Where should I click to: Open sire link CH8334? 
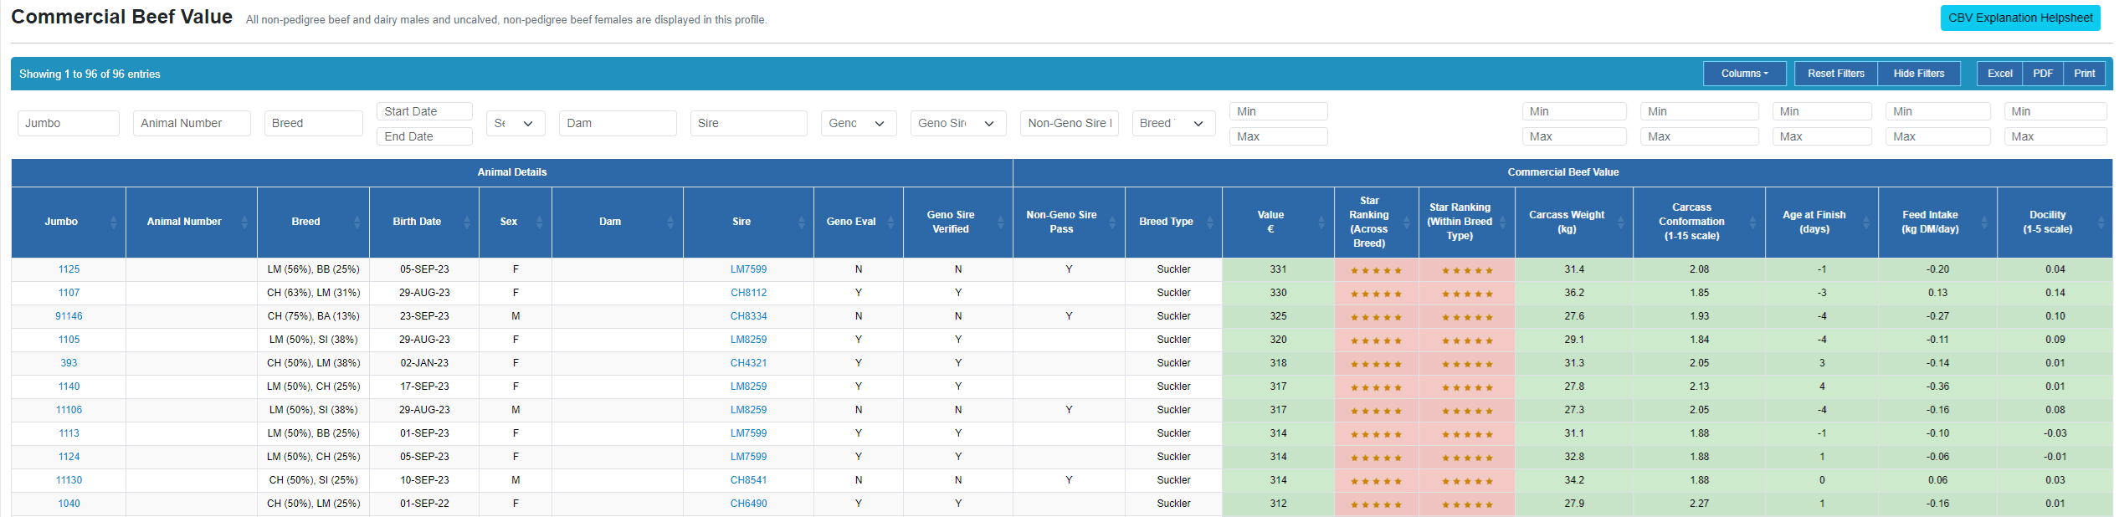pyautogui.click(x=749, y=316)
